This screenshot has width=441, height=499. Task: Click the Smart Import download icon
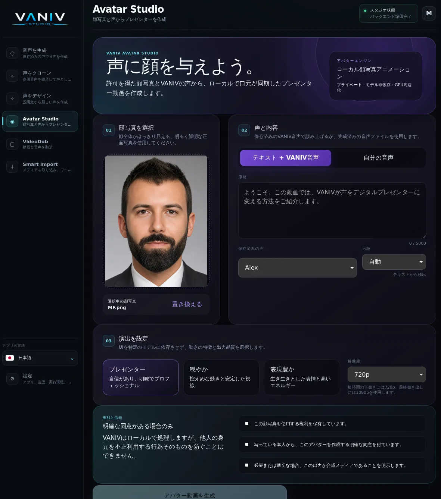point(12,167)
